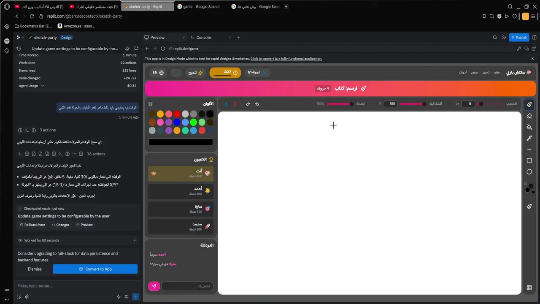This screenshot has height=304, width=540.
Task: Click the red trash clear-canvas icon
Action: pyautogui.click(x=235, y=104)
